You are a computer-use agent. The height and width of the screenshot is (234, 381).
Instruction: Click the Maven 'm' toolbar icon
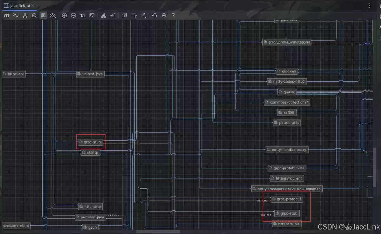(7, 15)
